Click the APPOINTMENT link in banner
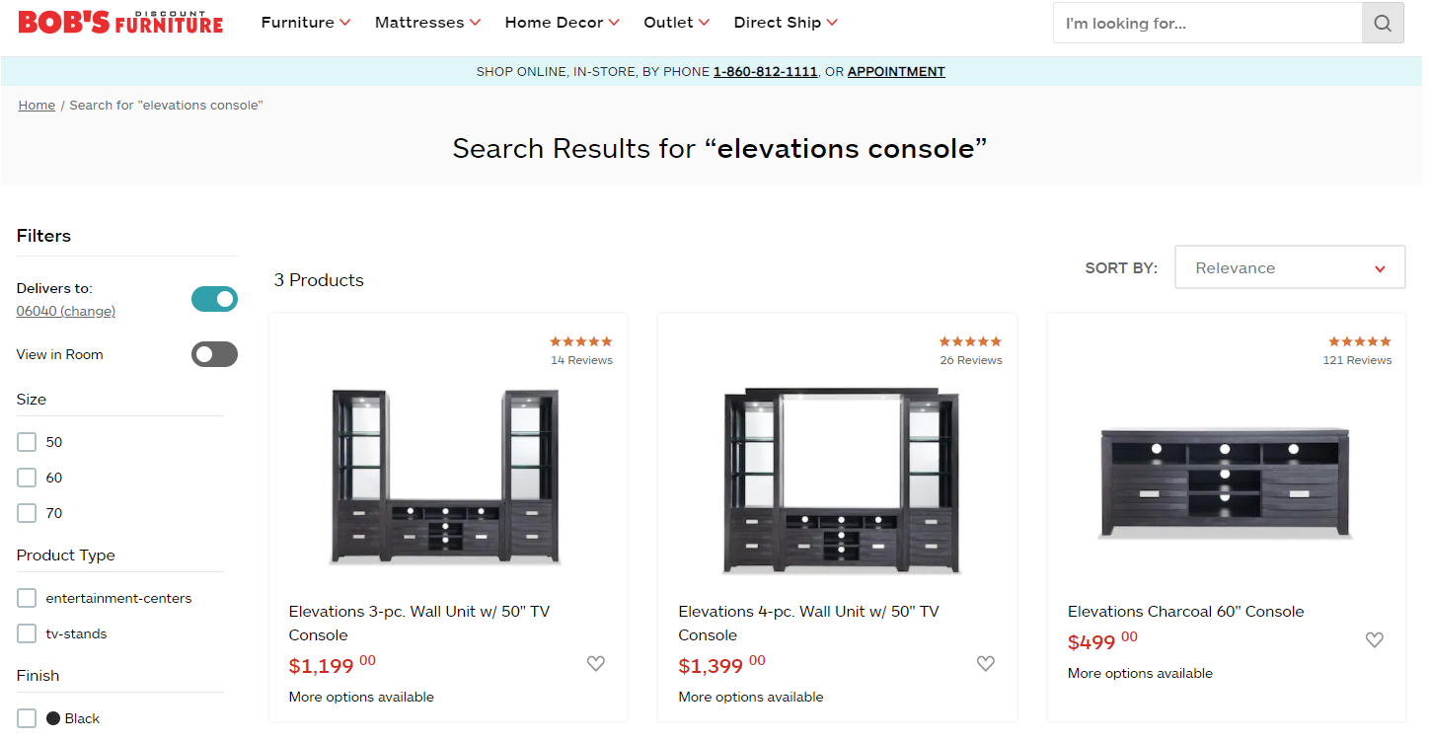This screenshot has height=741, width=1429. [896, 72]
